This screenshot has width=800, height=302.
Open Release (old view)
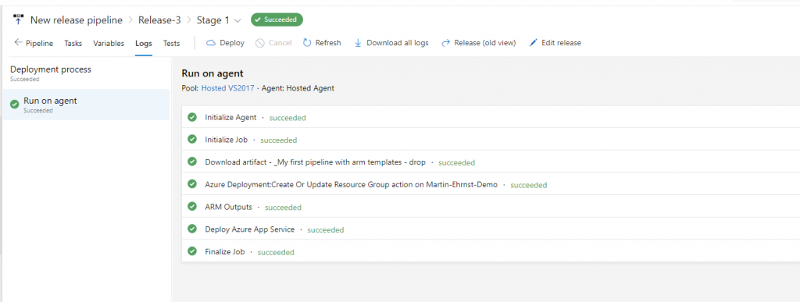coord(479,43)
